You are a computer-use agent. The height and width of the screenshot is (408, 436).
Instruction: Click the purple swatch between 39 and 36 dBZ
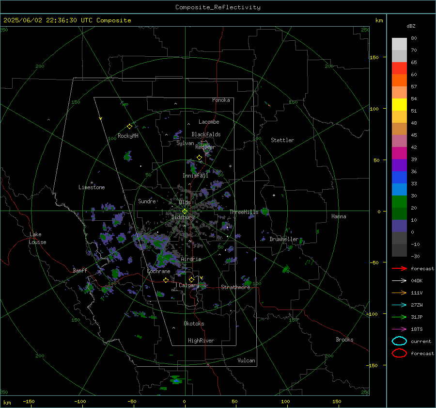pyautogui.click(x=399, y=165)
